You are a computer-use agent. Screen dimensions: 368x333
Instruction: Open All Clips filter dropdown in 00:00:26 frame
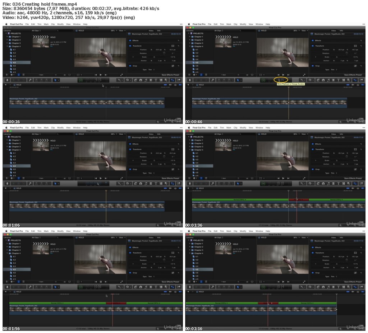[36, 31]
